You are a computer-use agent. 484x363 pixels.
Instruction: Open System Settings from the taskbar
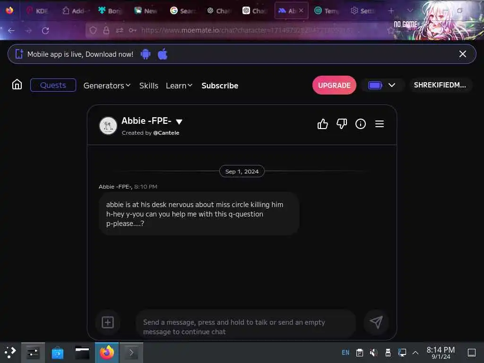pyautogui.click(x=33, y=353)
